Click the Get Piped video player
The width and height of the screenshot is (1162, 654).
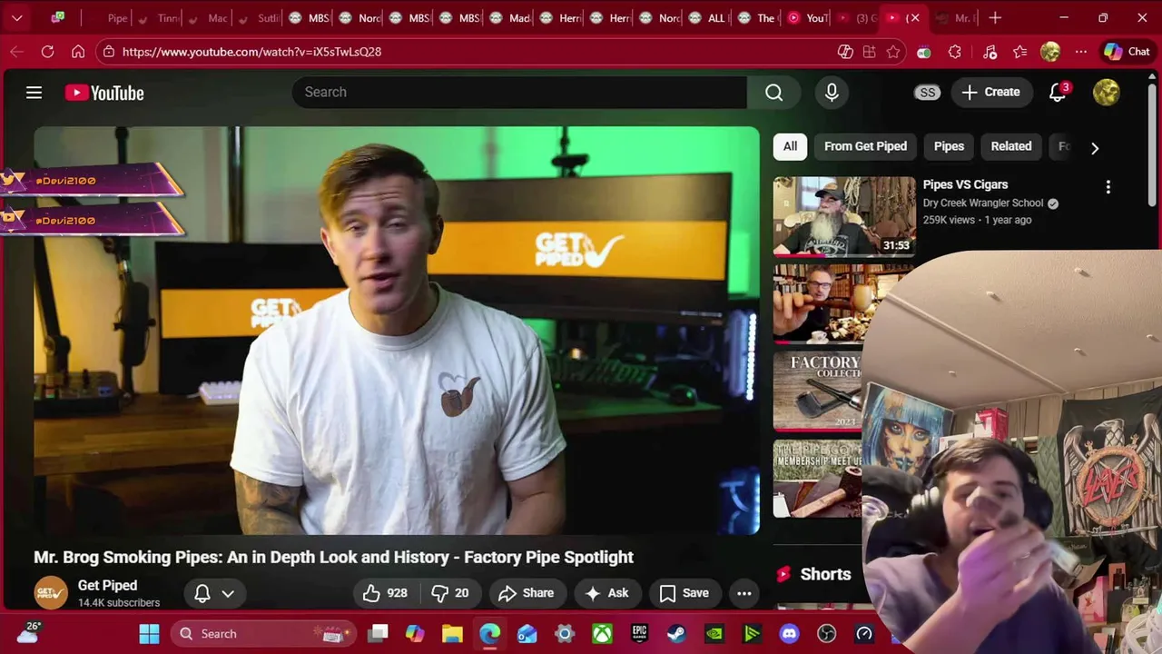[397, 330]
